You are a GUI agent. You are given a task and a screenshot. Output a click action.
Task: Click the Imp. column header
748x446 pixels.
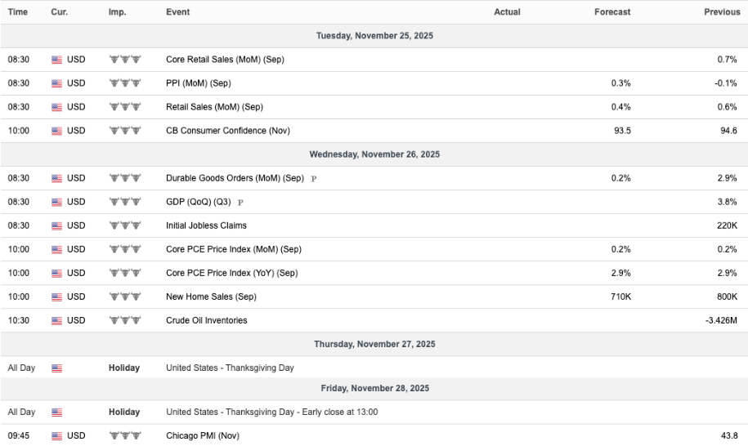pos(118,12)
